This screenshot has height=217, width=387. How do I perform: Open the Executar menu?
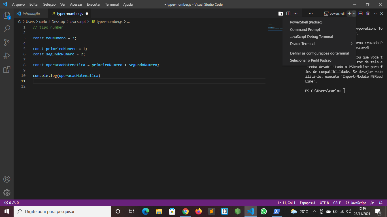click(x=93, y=4)
